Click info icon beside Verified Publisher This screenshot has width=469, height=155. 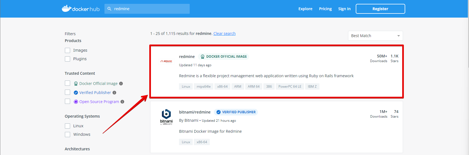(114, 93)
